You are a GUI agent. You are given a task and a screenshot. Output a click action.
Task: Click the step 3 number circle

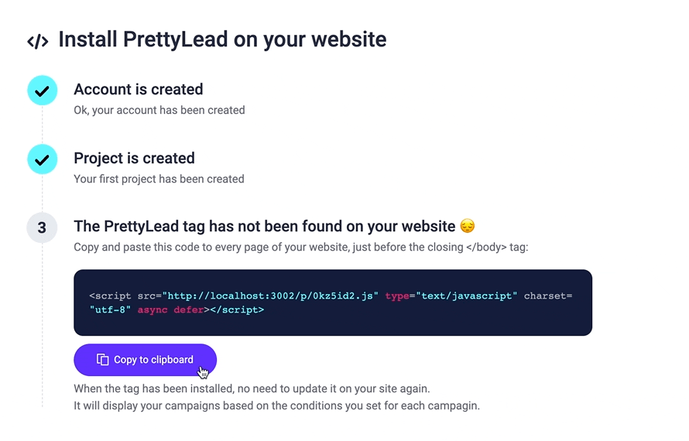tap(42, 228)
